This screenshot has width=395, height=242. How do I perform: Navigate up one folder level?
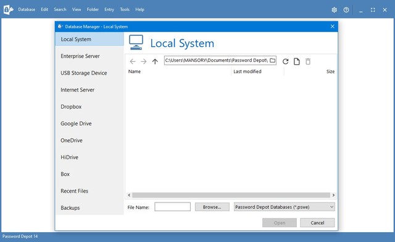155,61
